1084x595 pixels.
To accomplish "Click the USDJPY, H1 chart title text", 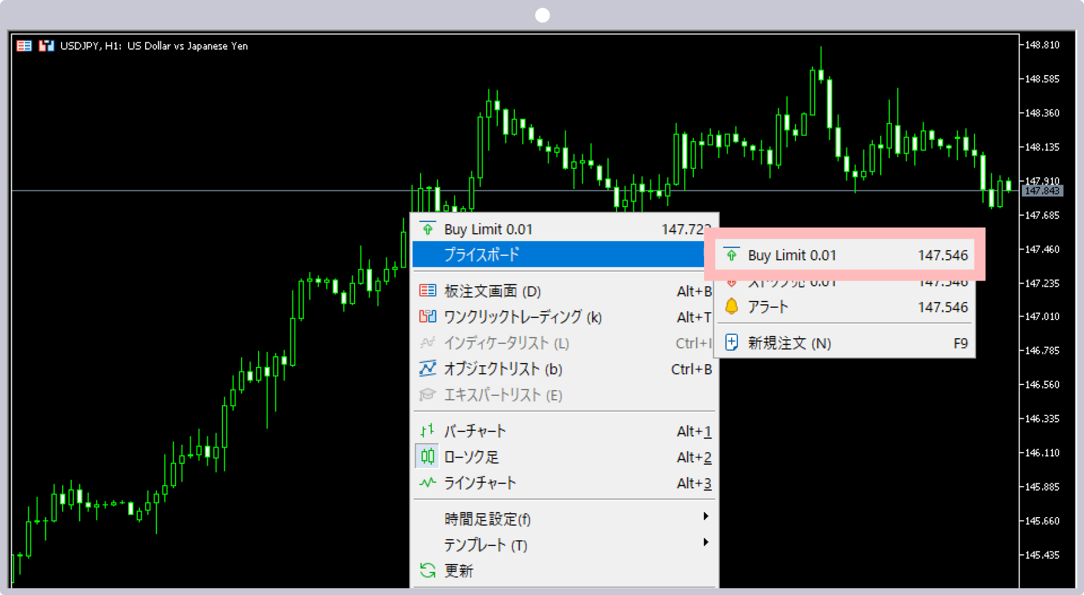I will coord(154,46).
